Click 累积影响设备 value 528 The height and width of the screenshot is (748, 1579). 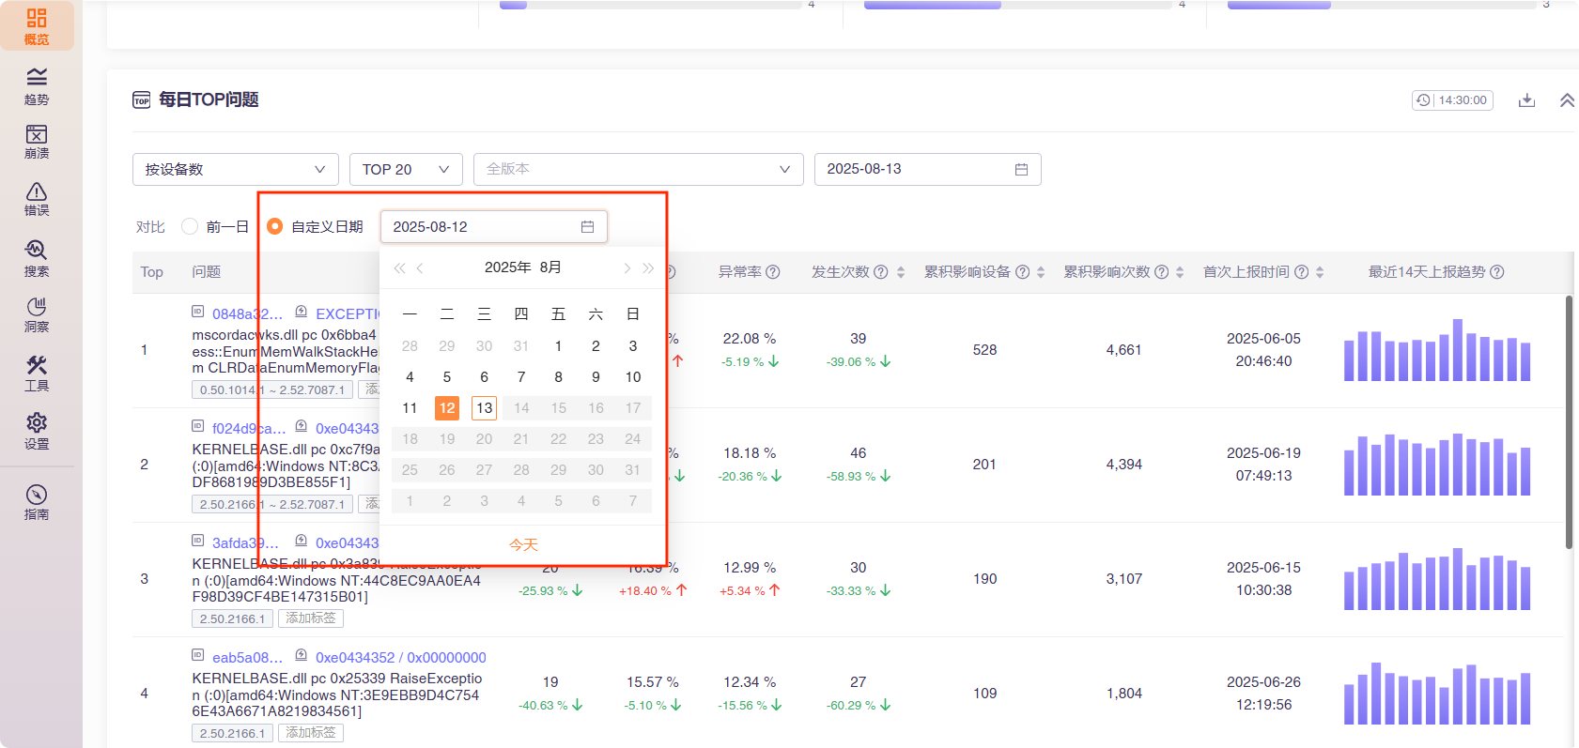coord(984,350)
